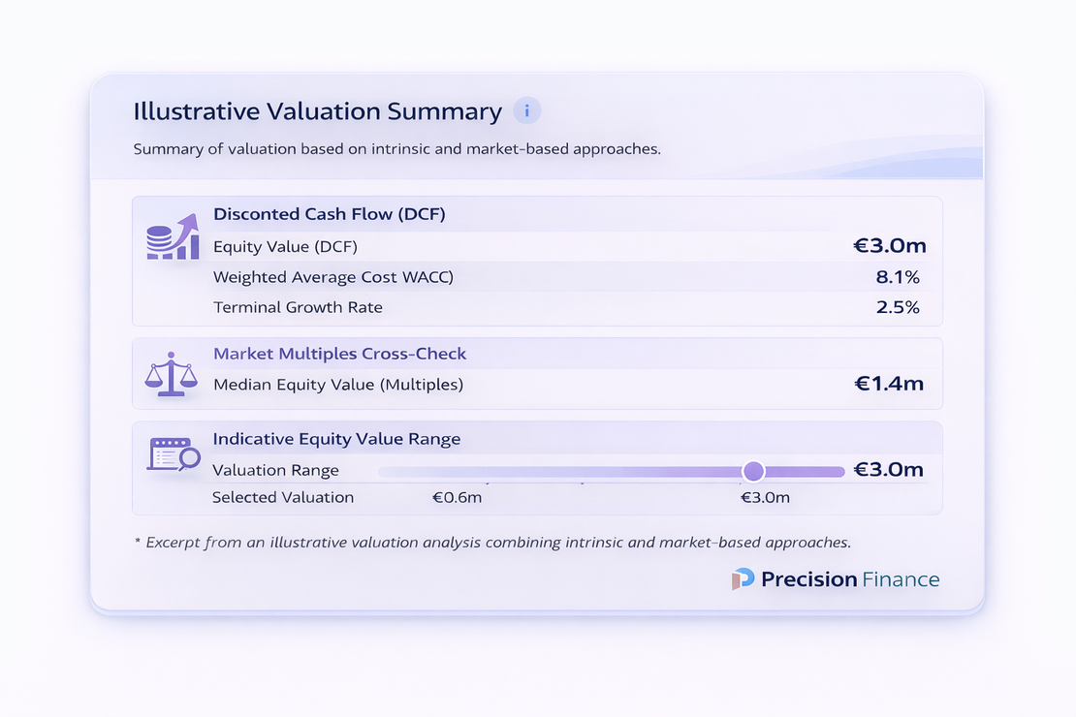Click the balance scales icon

170,374
